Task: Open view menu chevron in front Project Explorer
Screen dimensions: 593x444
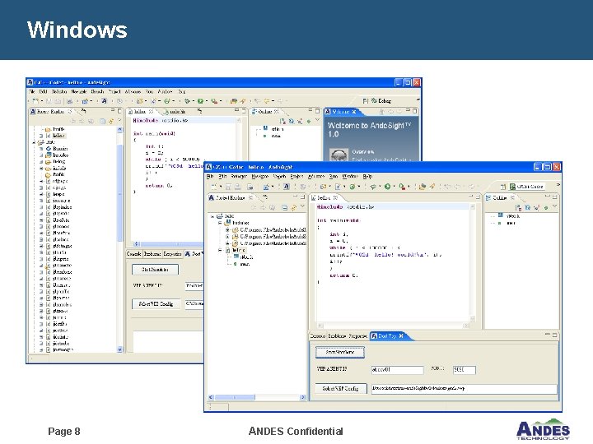Action: coord(302,206)
